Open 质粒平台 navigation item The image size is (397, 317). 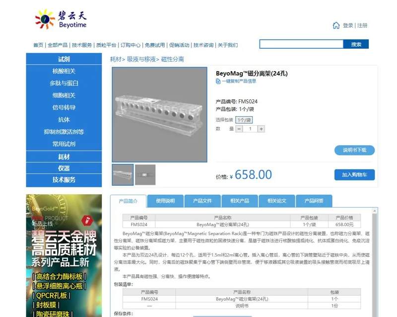106,45
